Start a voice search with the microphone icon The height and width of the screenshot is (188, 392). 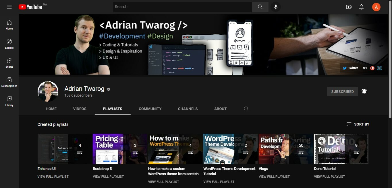click(x=275, y=7)
